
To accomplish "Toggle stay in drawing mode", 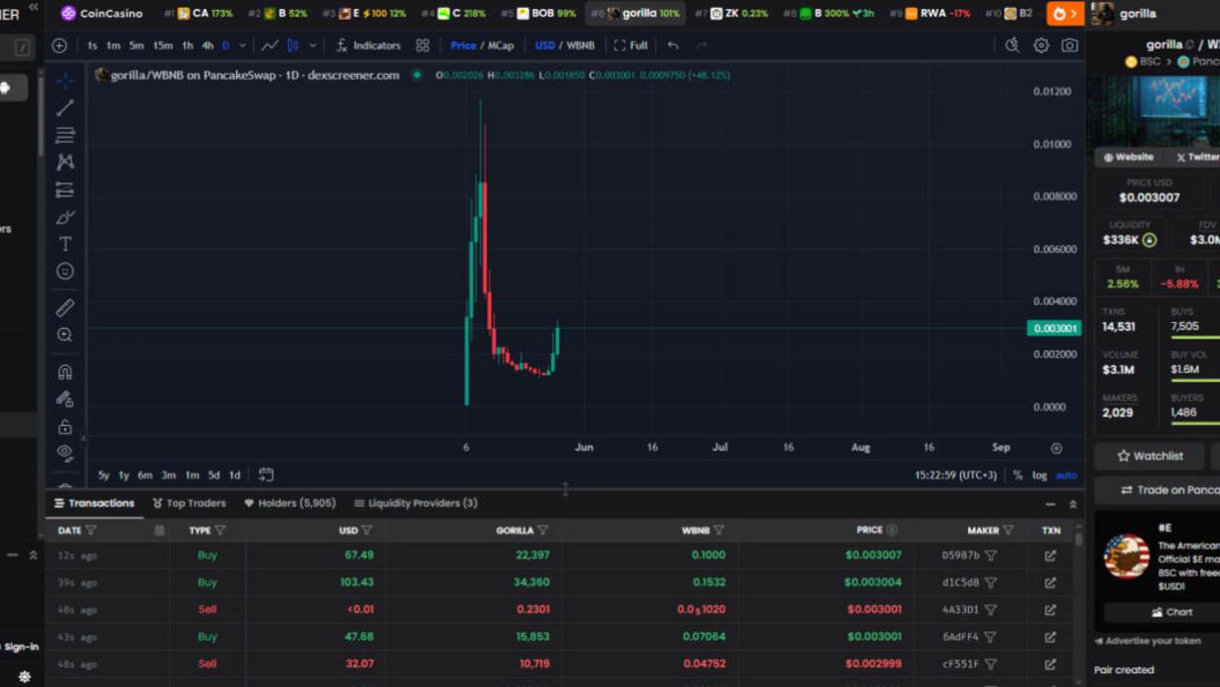I will [65, 400].
